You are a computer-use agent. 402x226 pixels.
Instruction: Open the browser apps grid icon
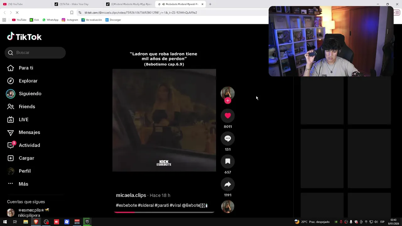pos(4,20)
